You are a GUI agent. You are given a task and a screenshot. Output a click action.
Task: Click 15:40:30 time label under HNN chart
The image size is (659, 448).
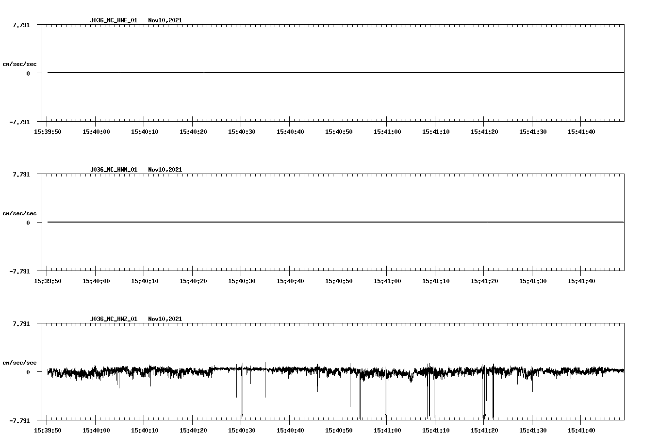tap(242, 281)
